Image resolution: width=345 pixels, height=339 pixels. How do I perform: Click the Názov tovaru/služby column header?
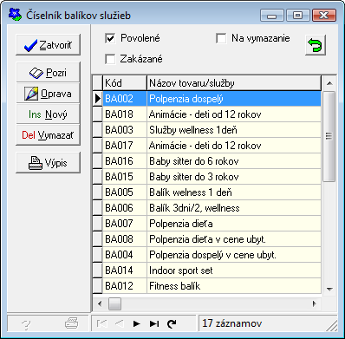point(234,83)
